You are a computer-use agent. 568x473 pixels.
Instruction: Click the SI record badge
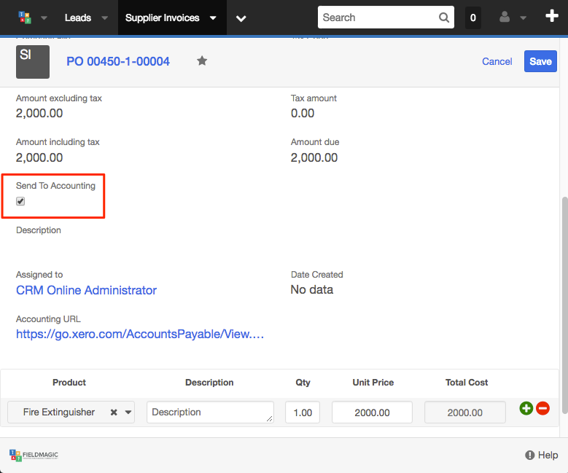click(x=33, y=62)
